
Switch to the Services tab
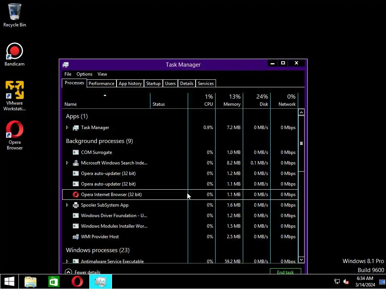pos(206,84)
